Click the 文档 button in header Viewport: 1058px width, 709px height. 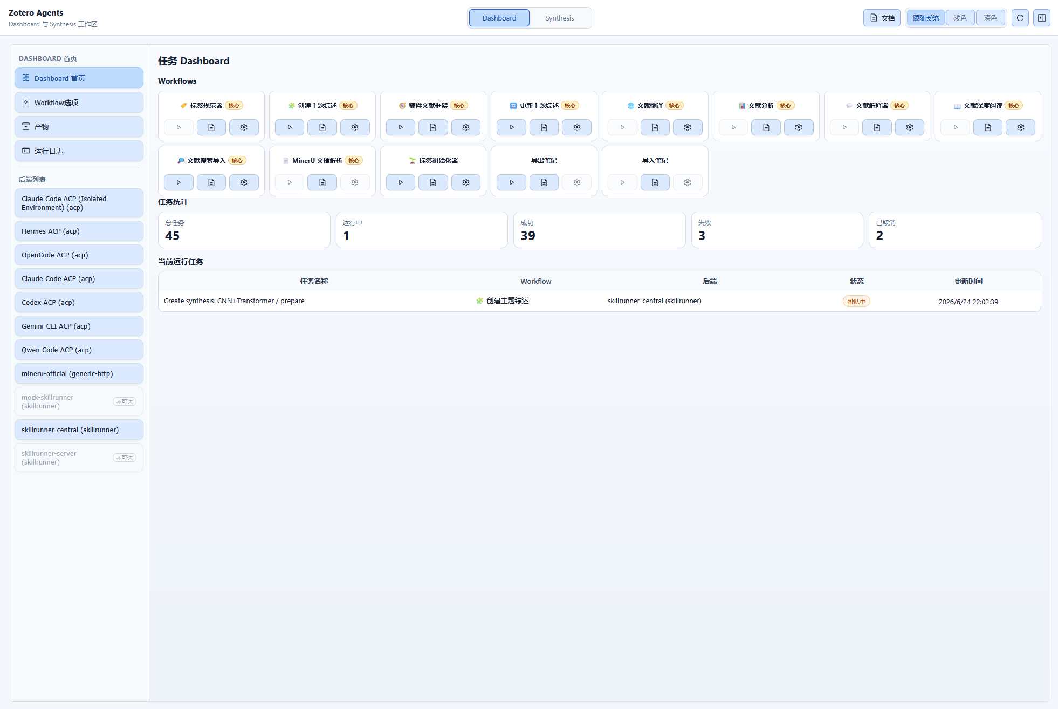(882, 18)
